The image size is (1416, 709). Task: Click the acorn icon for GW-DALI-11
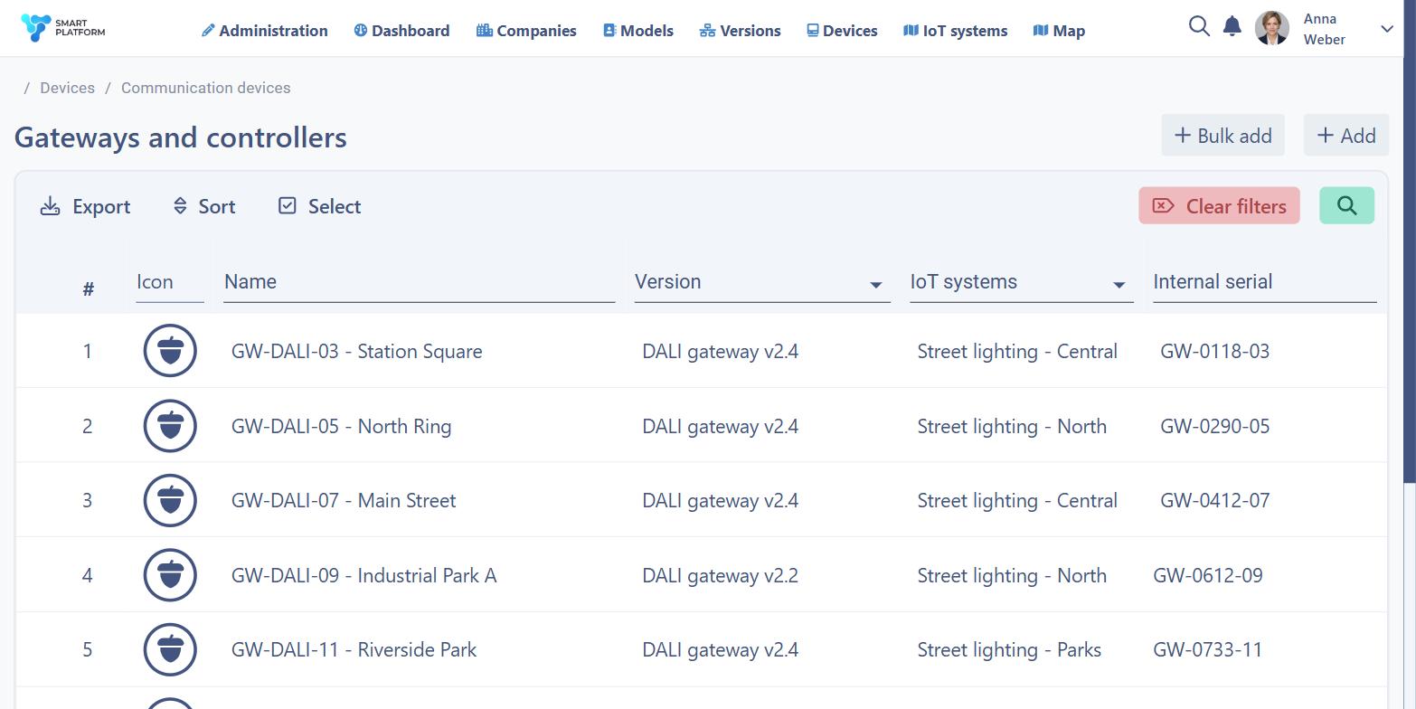tap(170, 649)
